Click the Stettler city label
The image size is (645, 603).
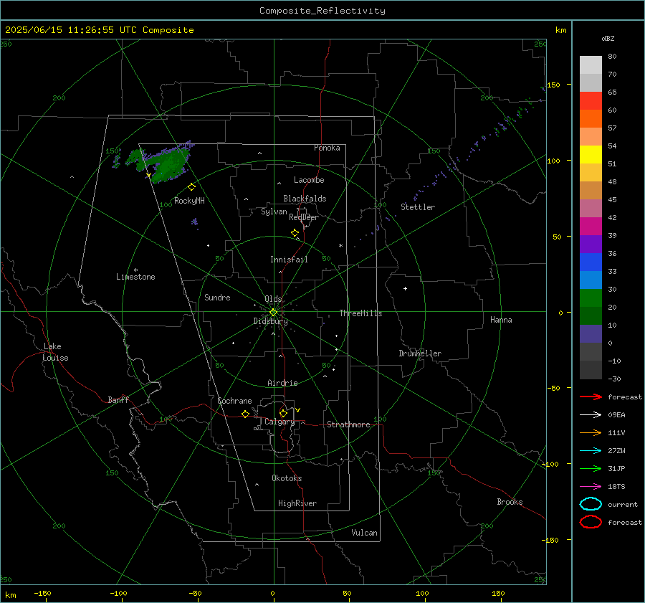(418, 207)
